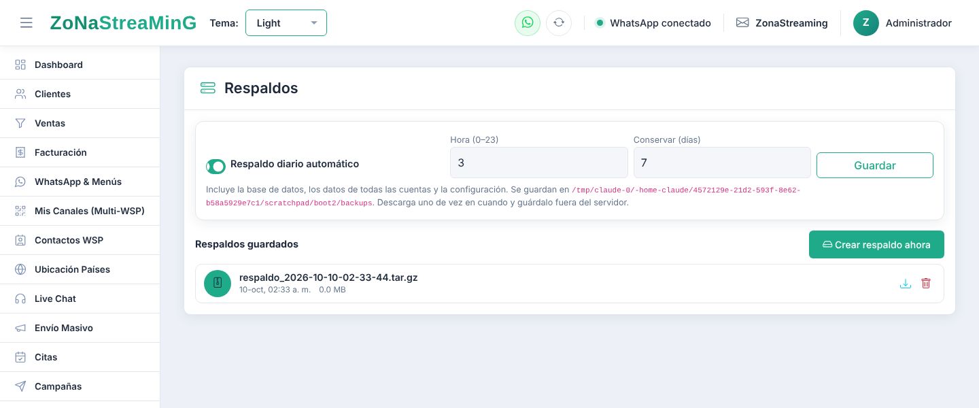Click the Citas calendar icon in sidebar
Image resolution: width=979 pixels, height=408 pixels.
(x=20, y=357)
